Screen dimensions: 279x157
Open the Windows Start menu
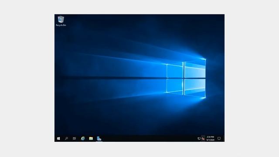pyautogui.click(x=58, y=139)
